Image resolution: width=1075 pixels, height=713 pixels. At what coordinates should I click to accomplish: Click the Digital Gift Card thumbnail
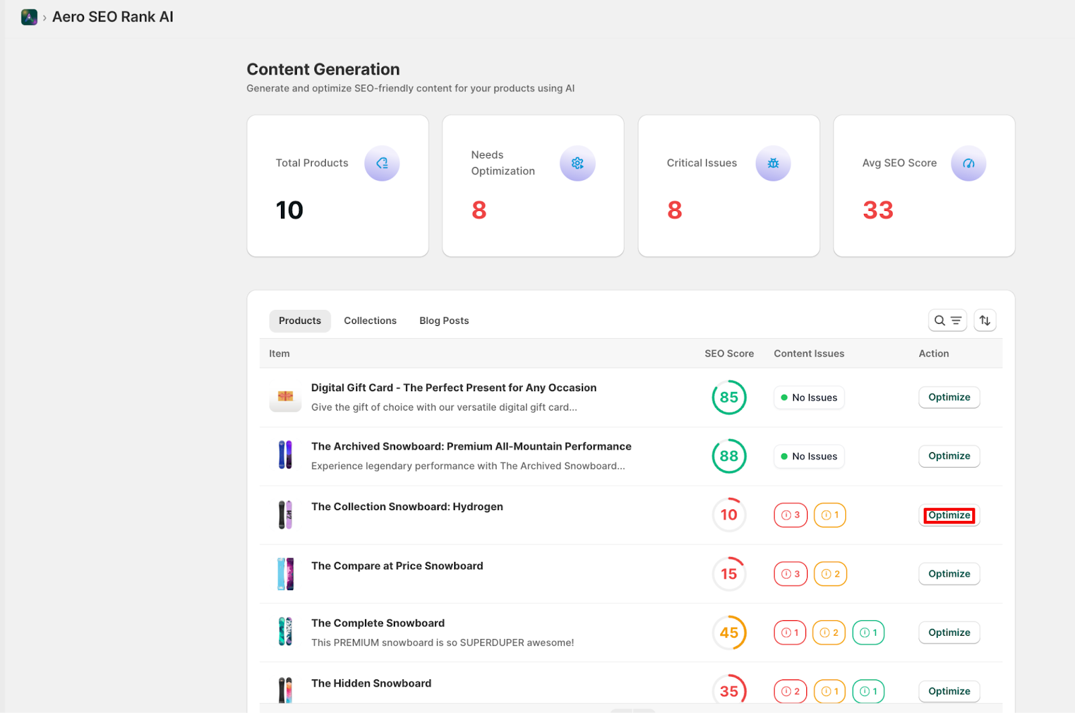(286, 398)
